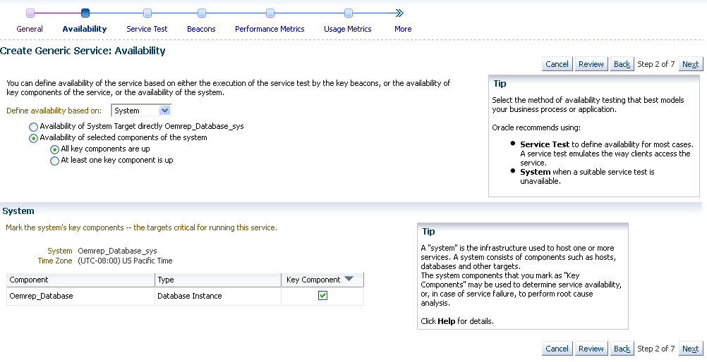
Task: Click the top Review button
Action: [x=591, y=64]
